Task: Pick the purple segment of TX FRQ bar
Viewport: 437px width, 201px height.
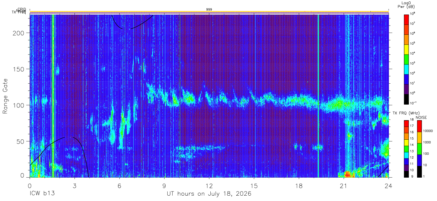Action: (406, 168)
